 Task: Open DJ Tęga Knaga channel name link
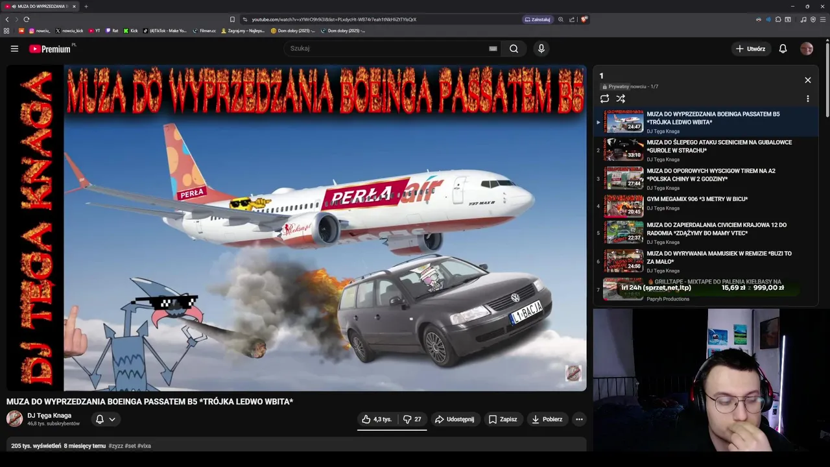click(x=49, y=416)
